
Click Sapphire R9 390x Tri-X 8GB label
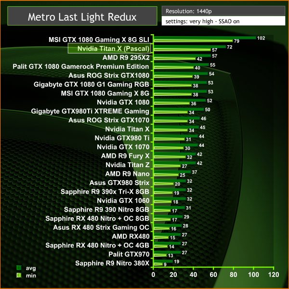pos(105,192)
